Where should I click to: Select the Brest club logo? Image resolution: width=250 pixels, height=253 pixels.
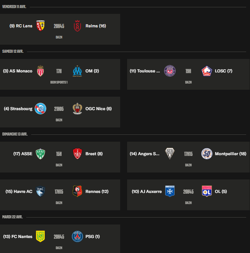click(77, 154)
